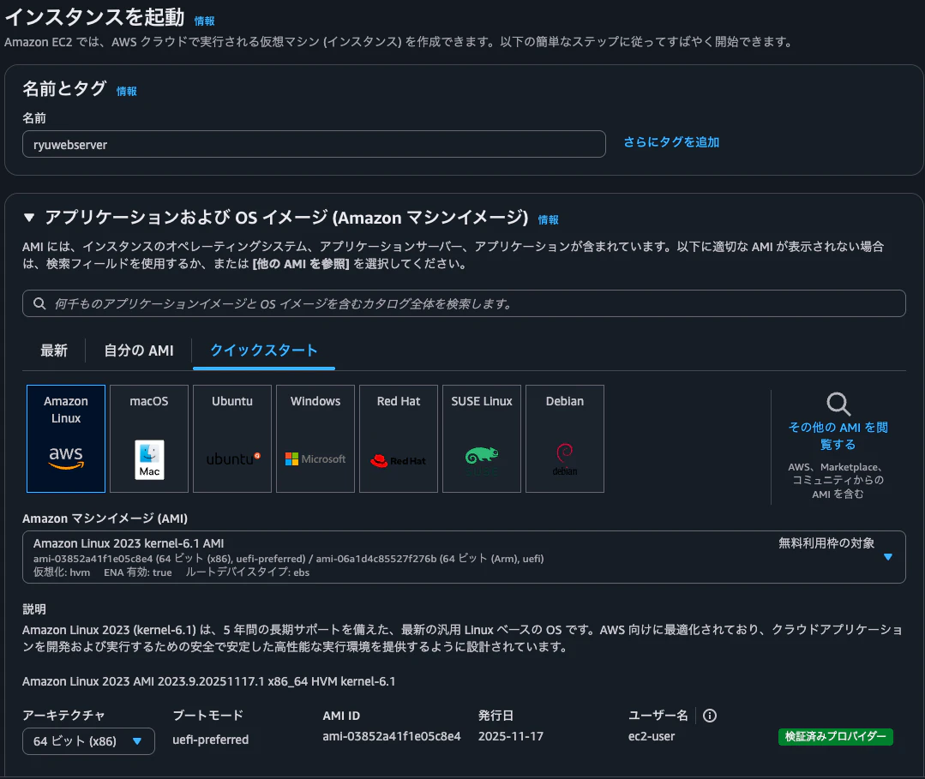Click the 検証済みプロバイダー badge

coord(835,736)
